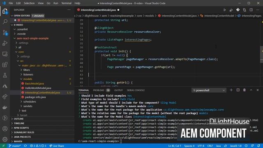
Task: Maximize the panel with up chevron
Action: [251, 90]
